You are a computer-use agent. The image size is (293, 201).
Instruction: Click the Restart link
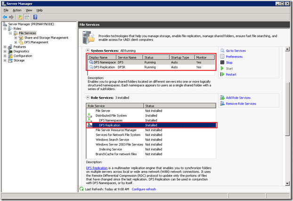[231, 75]
